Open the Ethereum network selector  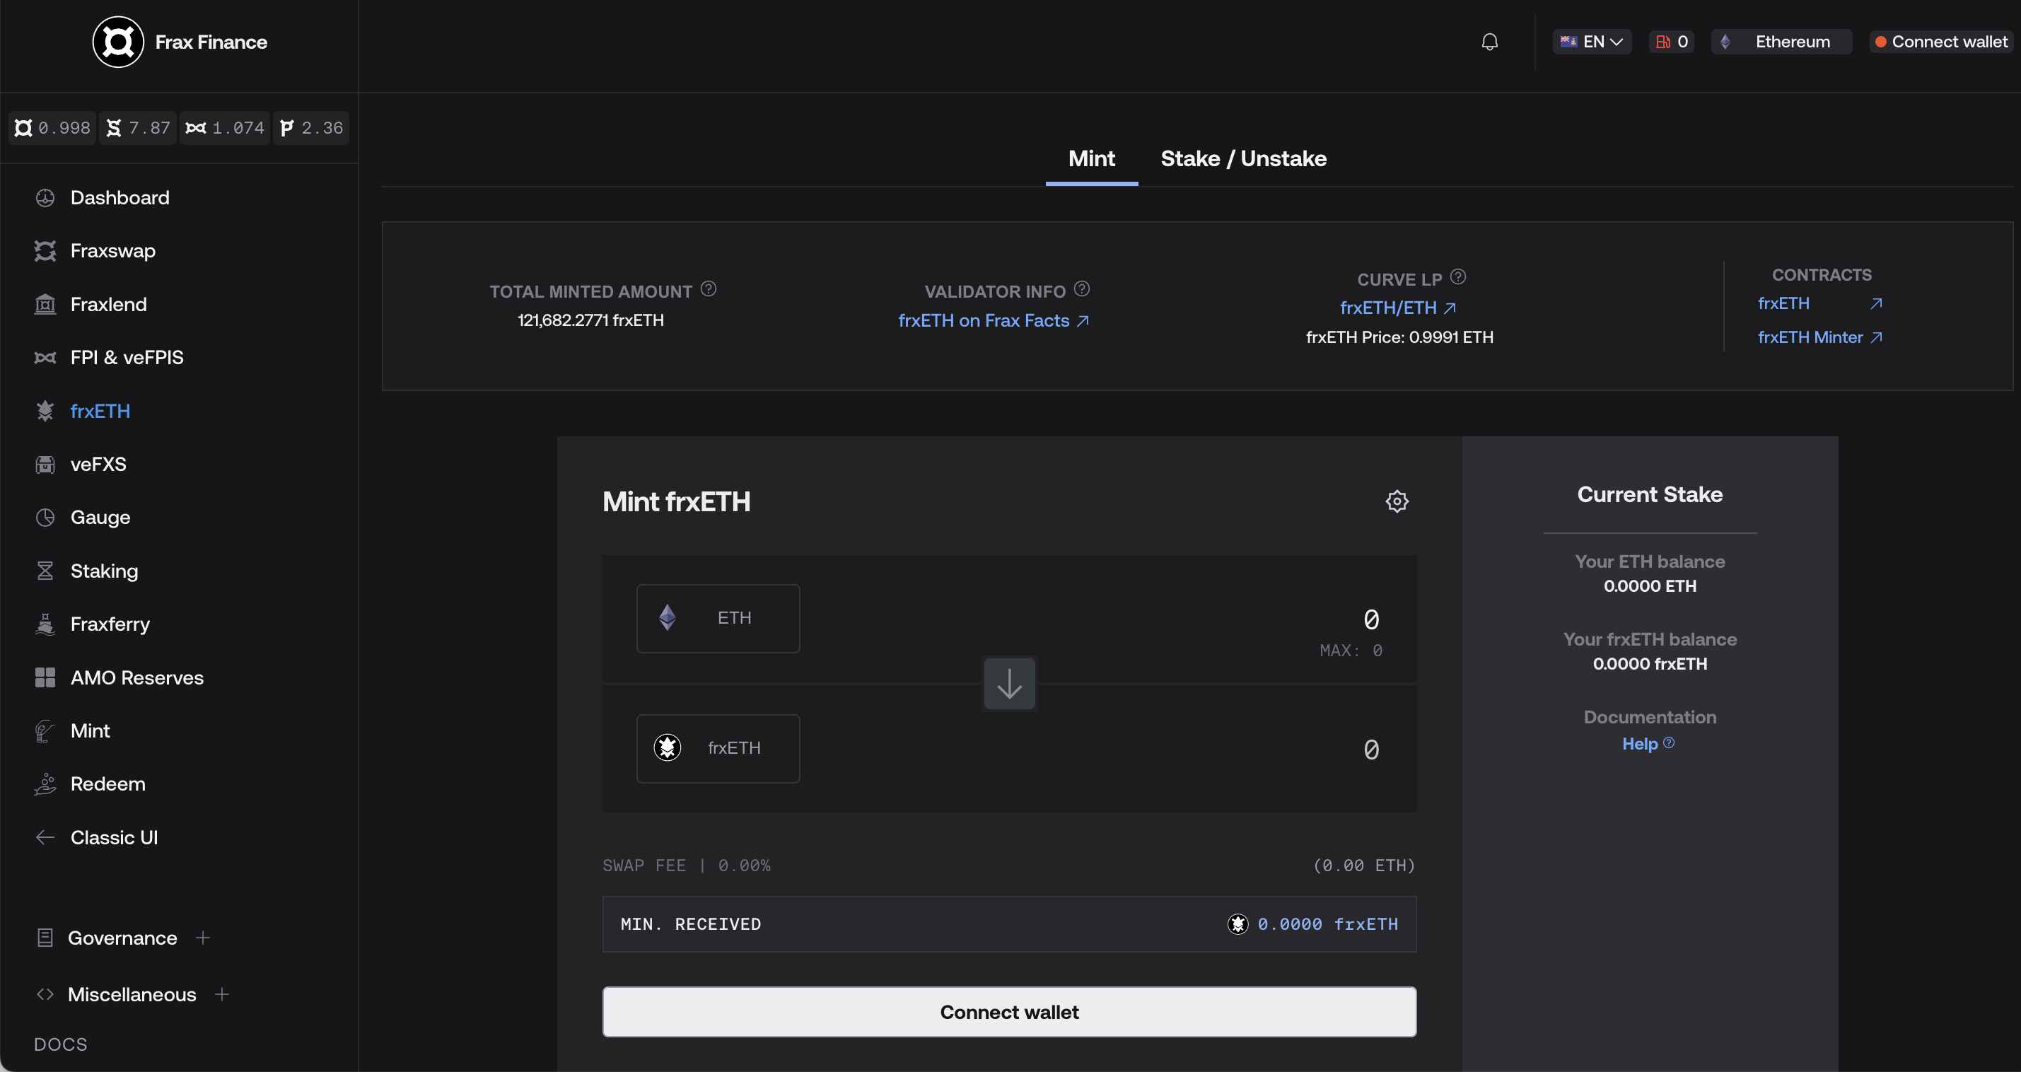point(1781,42)
